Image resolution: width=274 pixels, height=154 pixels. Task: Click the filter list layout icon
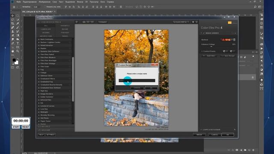pyautogui.click(x=77, y=22)
